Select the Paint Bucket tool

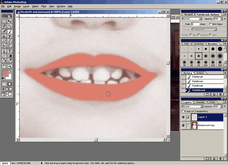pyautogui.click(x=4, y=61)
